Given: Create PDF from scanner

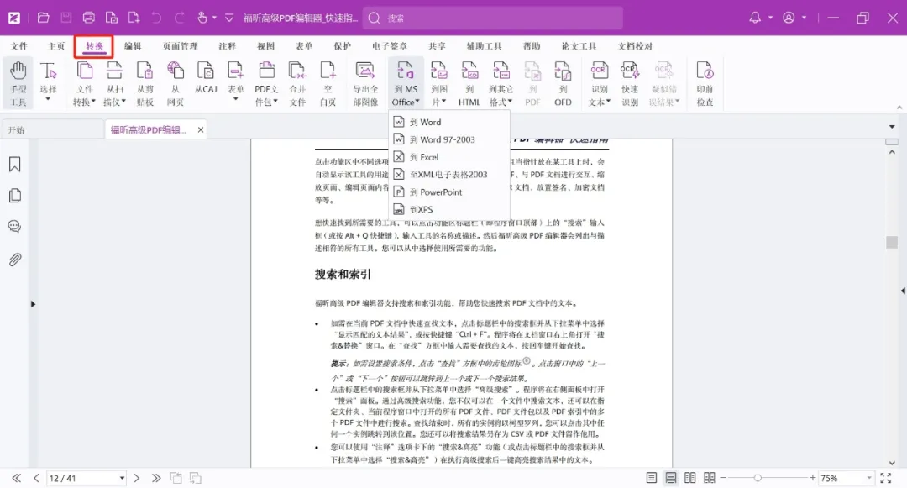Looking at the screenshot, I should coord(114,84).
